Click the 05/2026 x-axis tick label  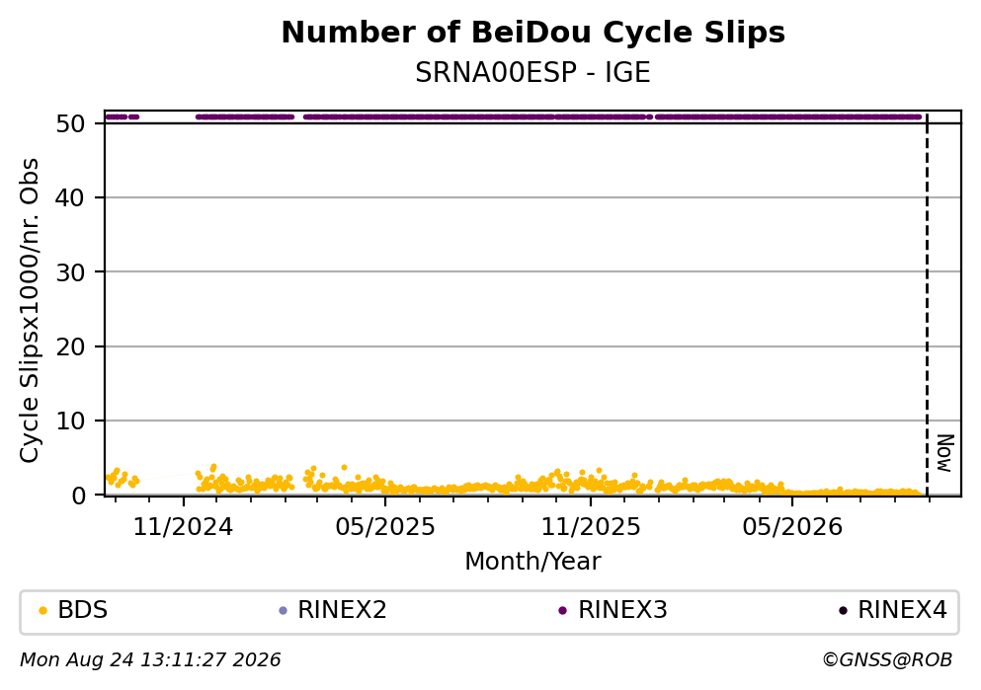[x=792, y=527]
